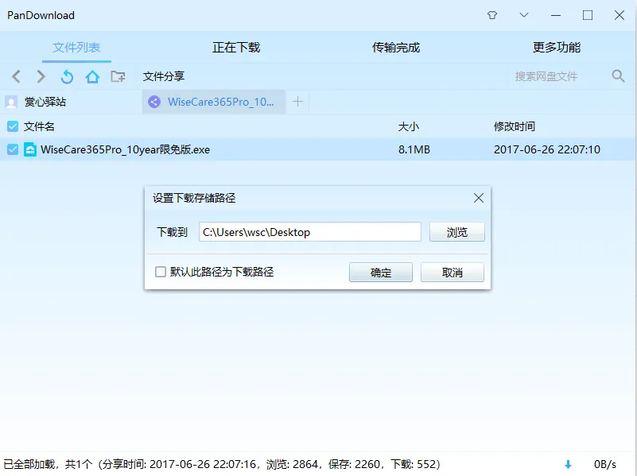Sort by the 修改时间 column header
Screen dimensions: 637x476
[515, 126]
